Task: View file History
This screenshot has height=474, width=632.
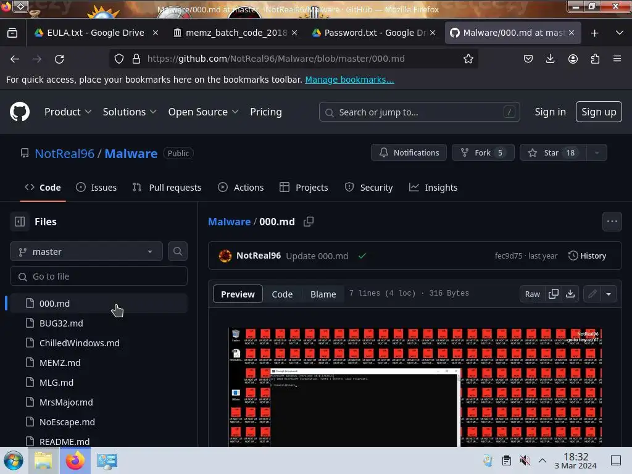Action: [x=587, y=256]
